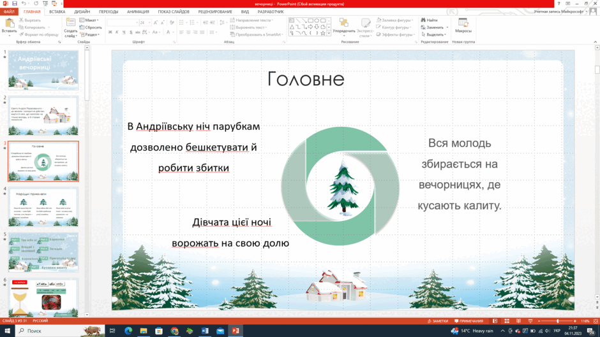Viewport: 600px width, 337px height.
Task: Click the zoom out minus button
Action: coord(539,321)
